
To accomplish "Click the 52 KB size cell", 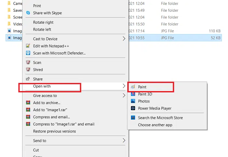I will click(216, 38).
